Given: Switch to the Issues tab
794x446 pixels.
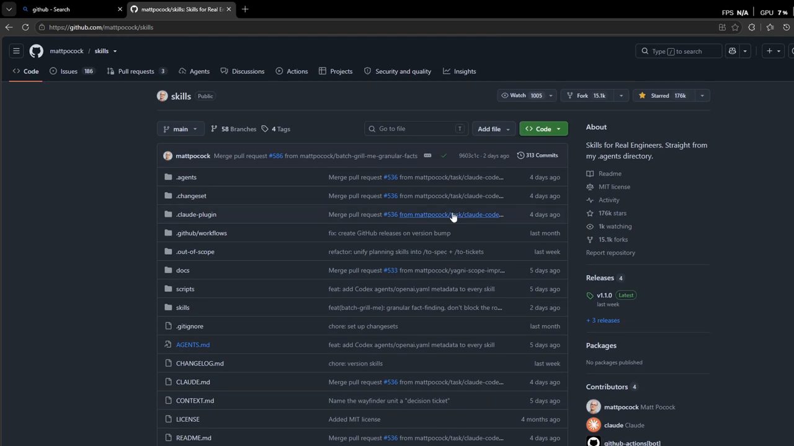Looking at the screenshot, I should coord(72,71).
